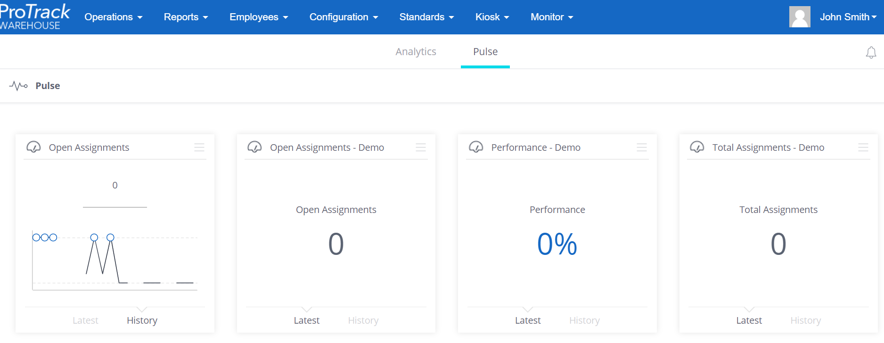Switch to the Analytics tab

416,52
